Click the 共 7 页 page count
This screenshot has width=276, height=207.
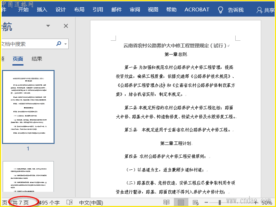(x=20, y=203)
